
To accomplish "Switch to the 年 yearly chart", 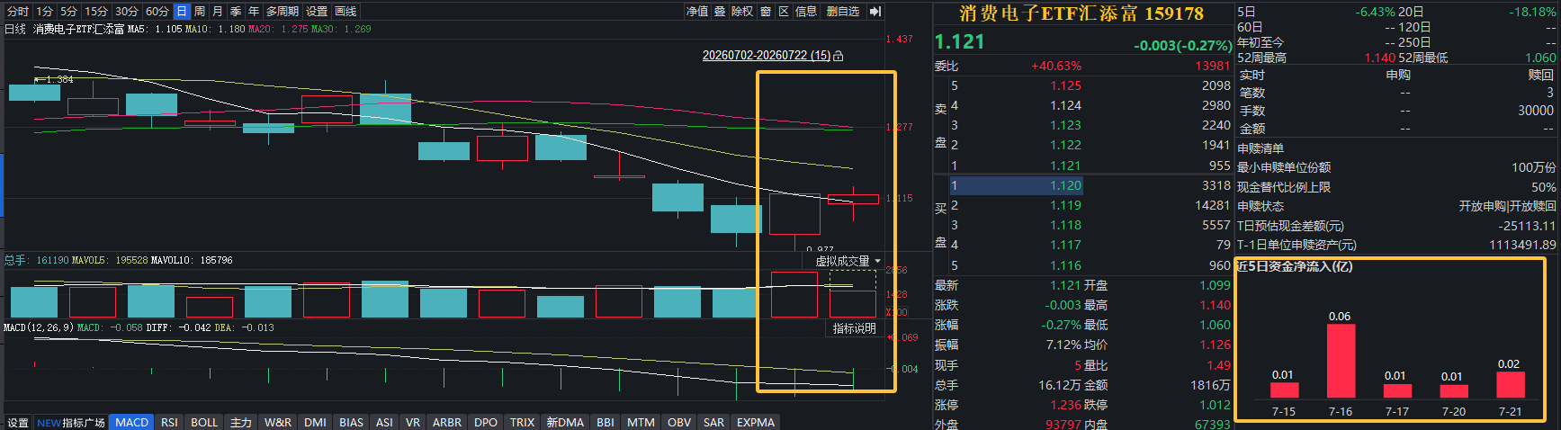I will coord(254,11).
